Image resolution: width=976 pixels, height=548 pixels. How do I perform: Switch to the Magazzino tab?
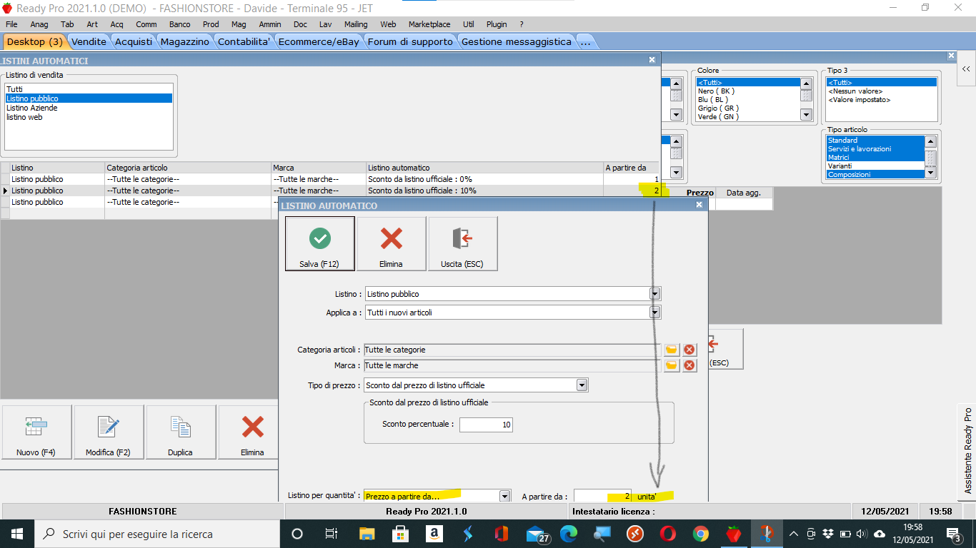tap(185, 41)
